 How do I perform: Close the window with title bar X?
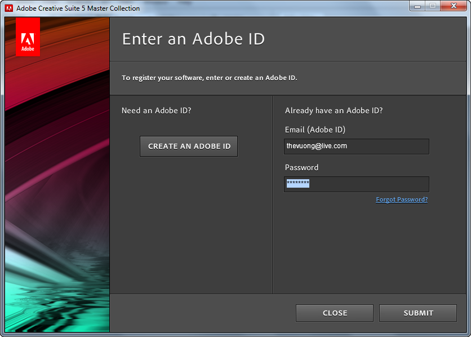[454, 6]
